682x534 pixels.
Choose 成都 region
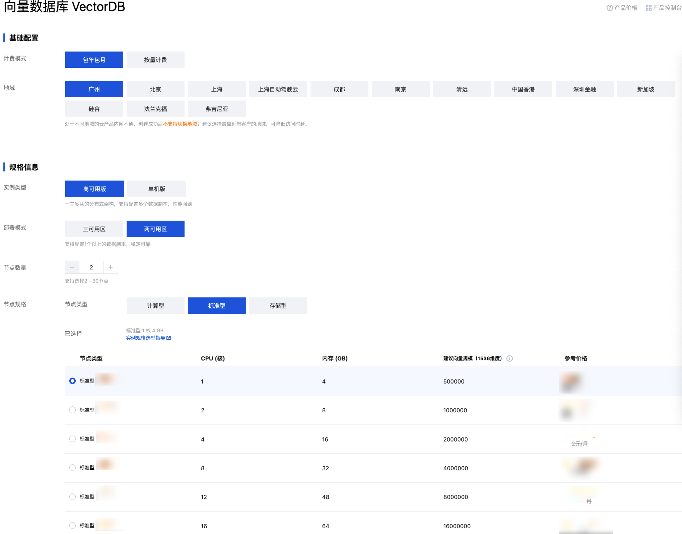[339, 89]
